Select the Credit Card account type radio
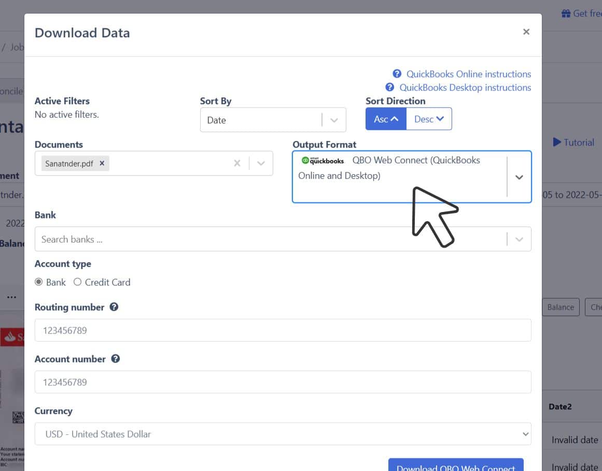This screenshot has width=602, height=471. (77, 282)
